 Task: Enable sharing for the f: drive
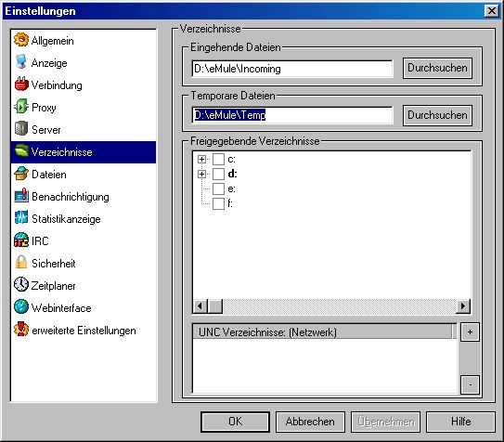click(218, 203)
